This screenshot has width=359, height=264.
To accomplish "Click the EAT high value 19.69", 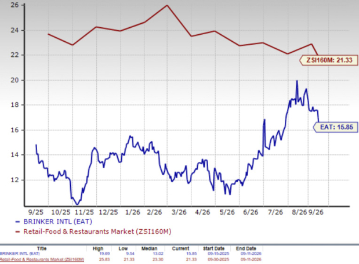I will 104,254.
